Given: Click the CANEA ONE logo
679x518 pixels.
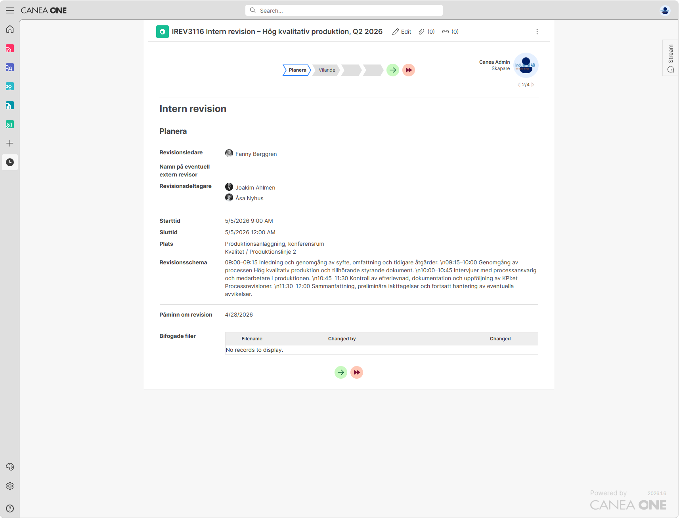Looking at the screenshot, I should (x=44, y=10).
